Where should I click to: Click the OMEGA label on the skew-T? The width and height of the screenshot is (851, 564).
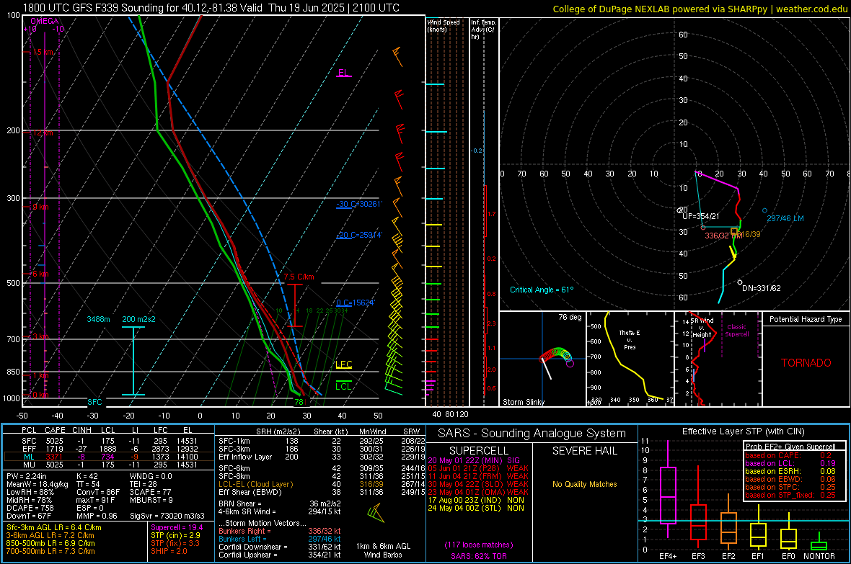pyautogui.click(x=45, y=21)
